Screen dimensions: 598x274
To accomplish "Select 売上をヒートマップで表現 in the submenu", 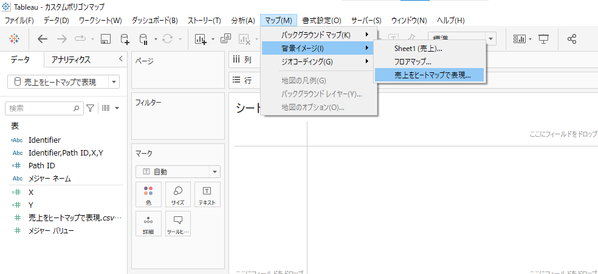I will (430, 75).
